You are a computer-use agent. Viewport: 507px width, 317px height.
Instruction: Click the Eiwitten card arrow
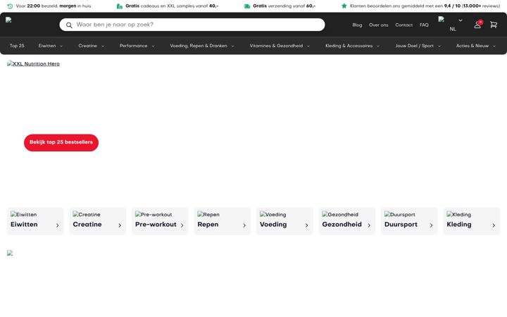58,225
